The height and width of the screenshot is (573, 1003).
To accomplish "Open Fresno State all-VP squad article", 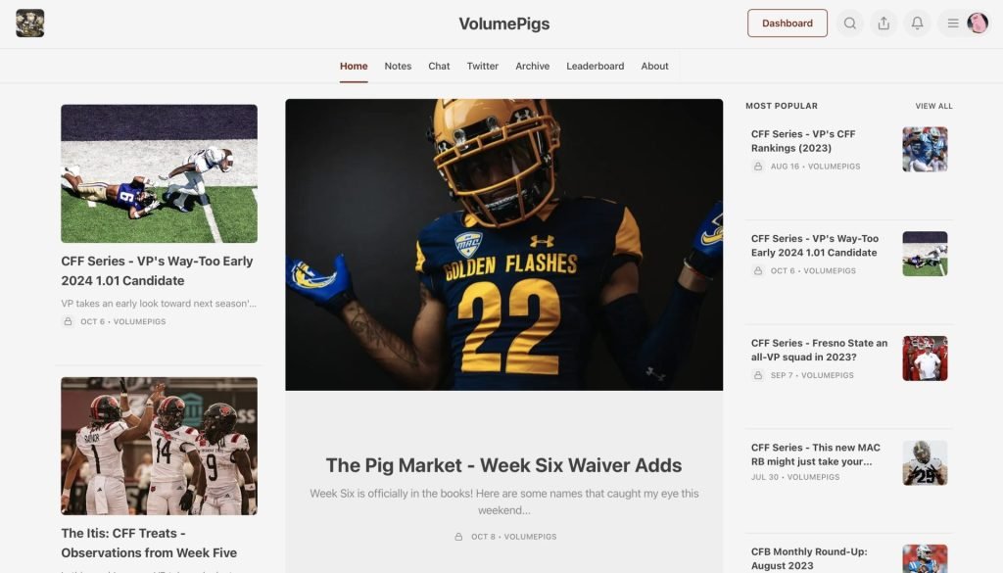I will tap(819, 350).
